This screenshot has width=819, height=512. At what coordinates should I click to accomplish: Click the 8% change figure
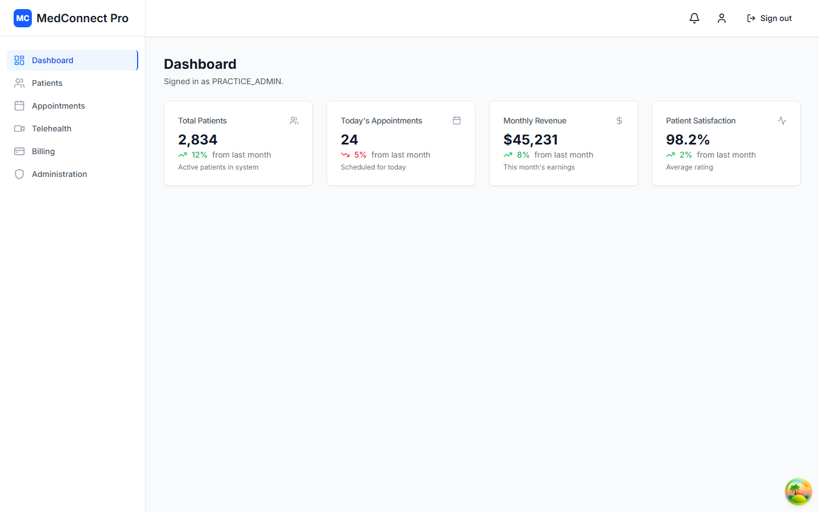(x=523, y=155)
